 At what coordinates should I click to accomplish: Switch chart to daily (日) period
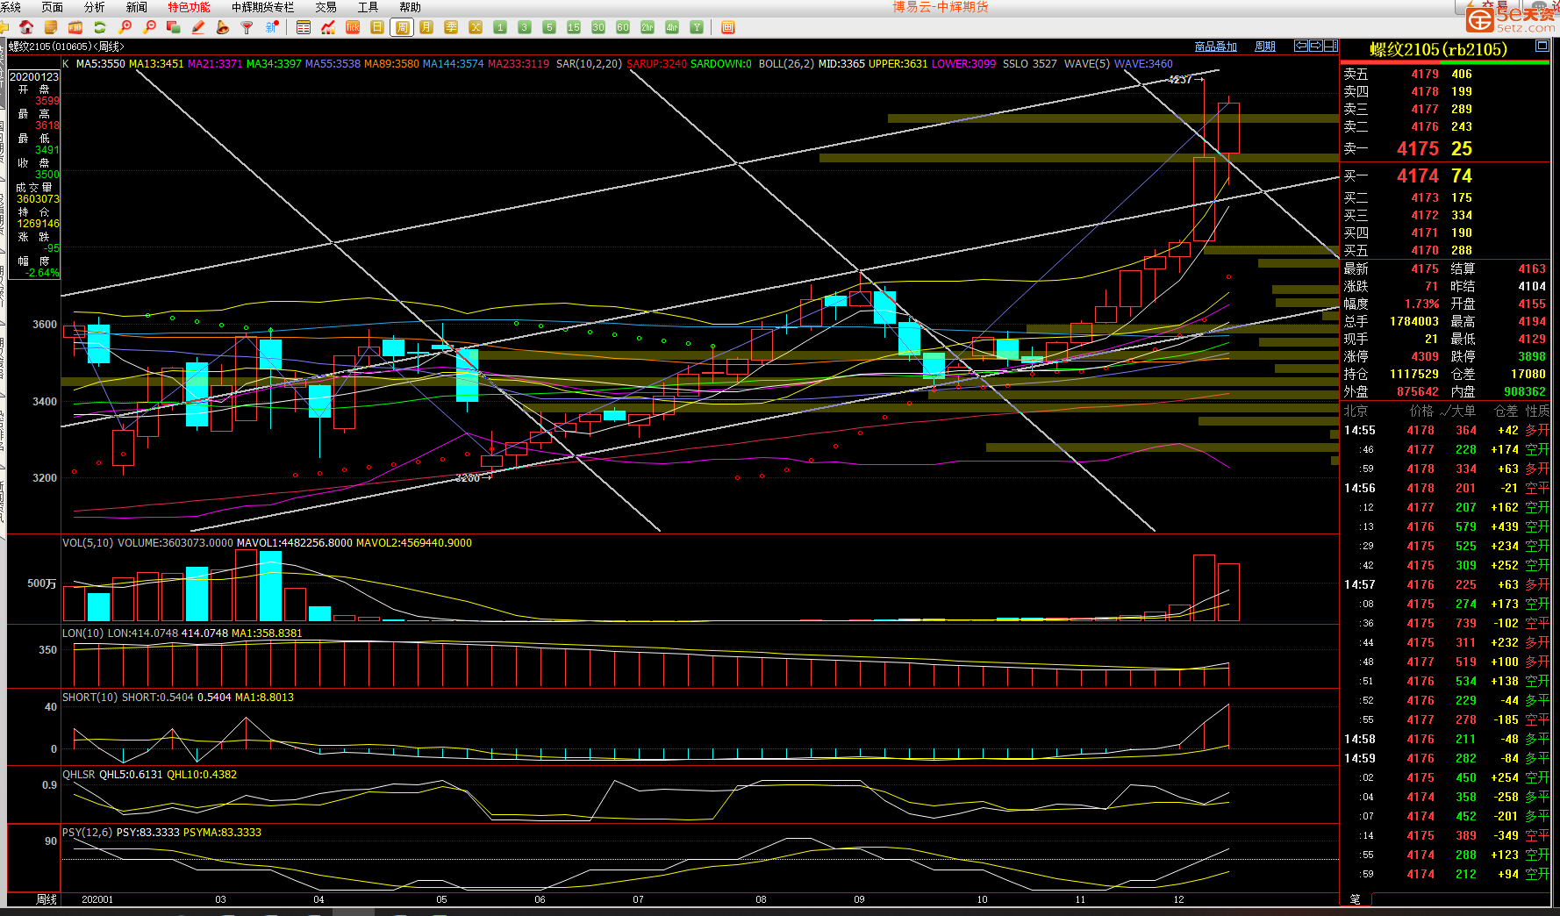pos(377,27)
